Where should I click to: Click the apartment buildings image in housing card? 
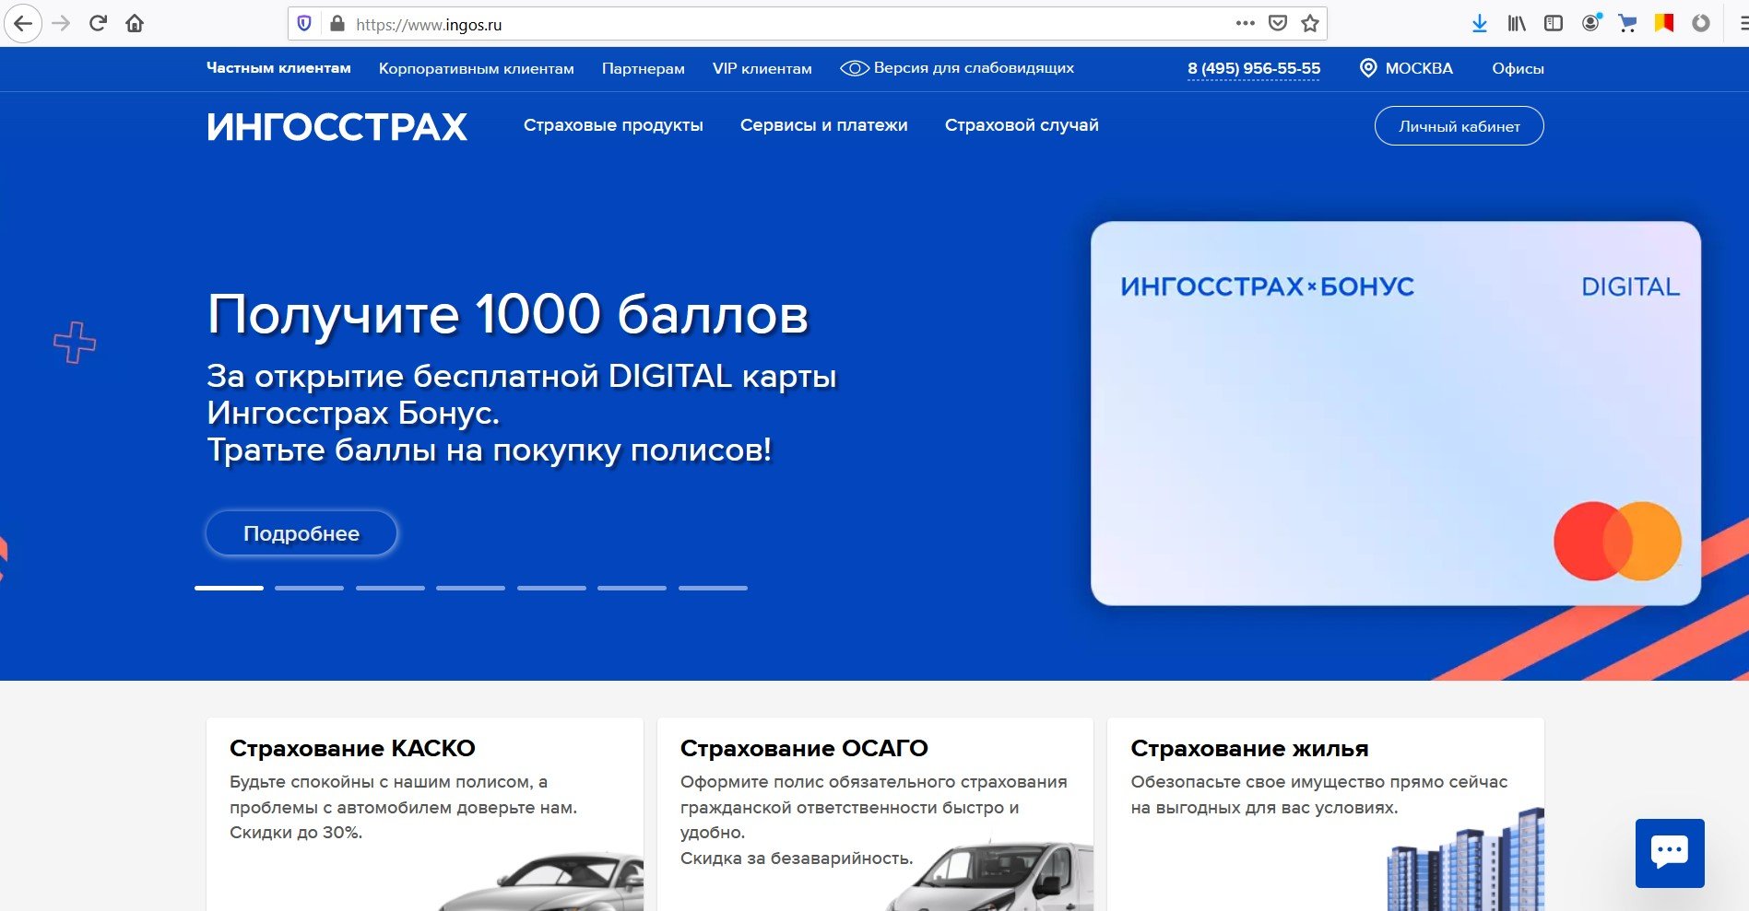(x=1465, y=858)
